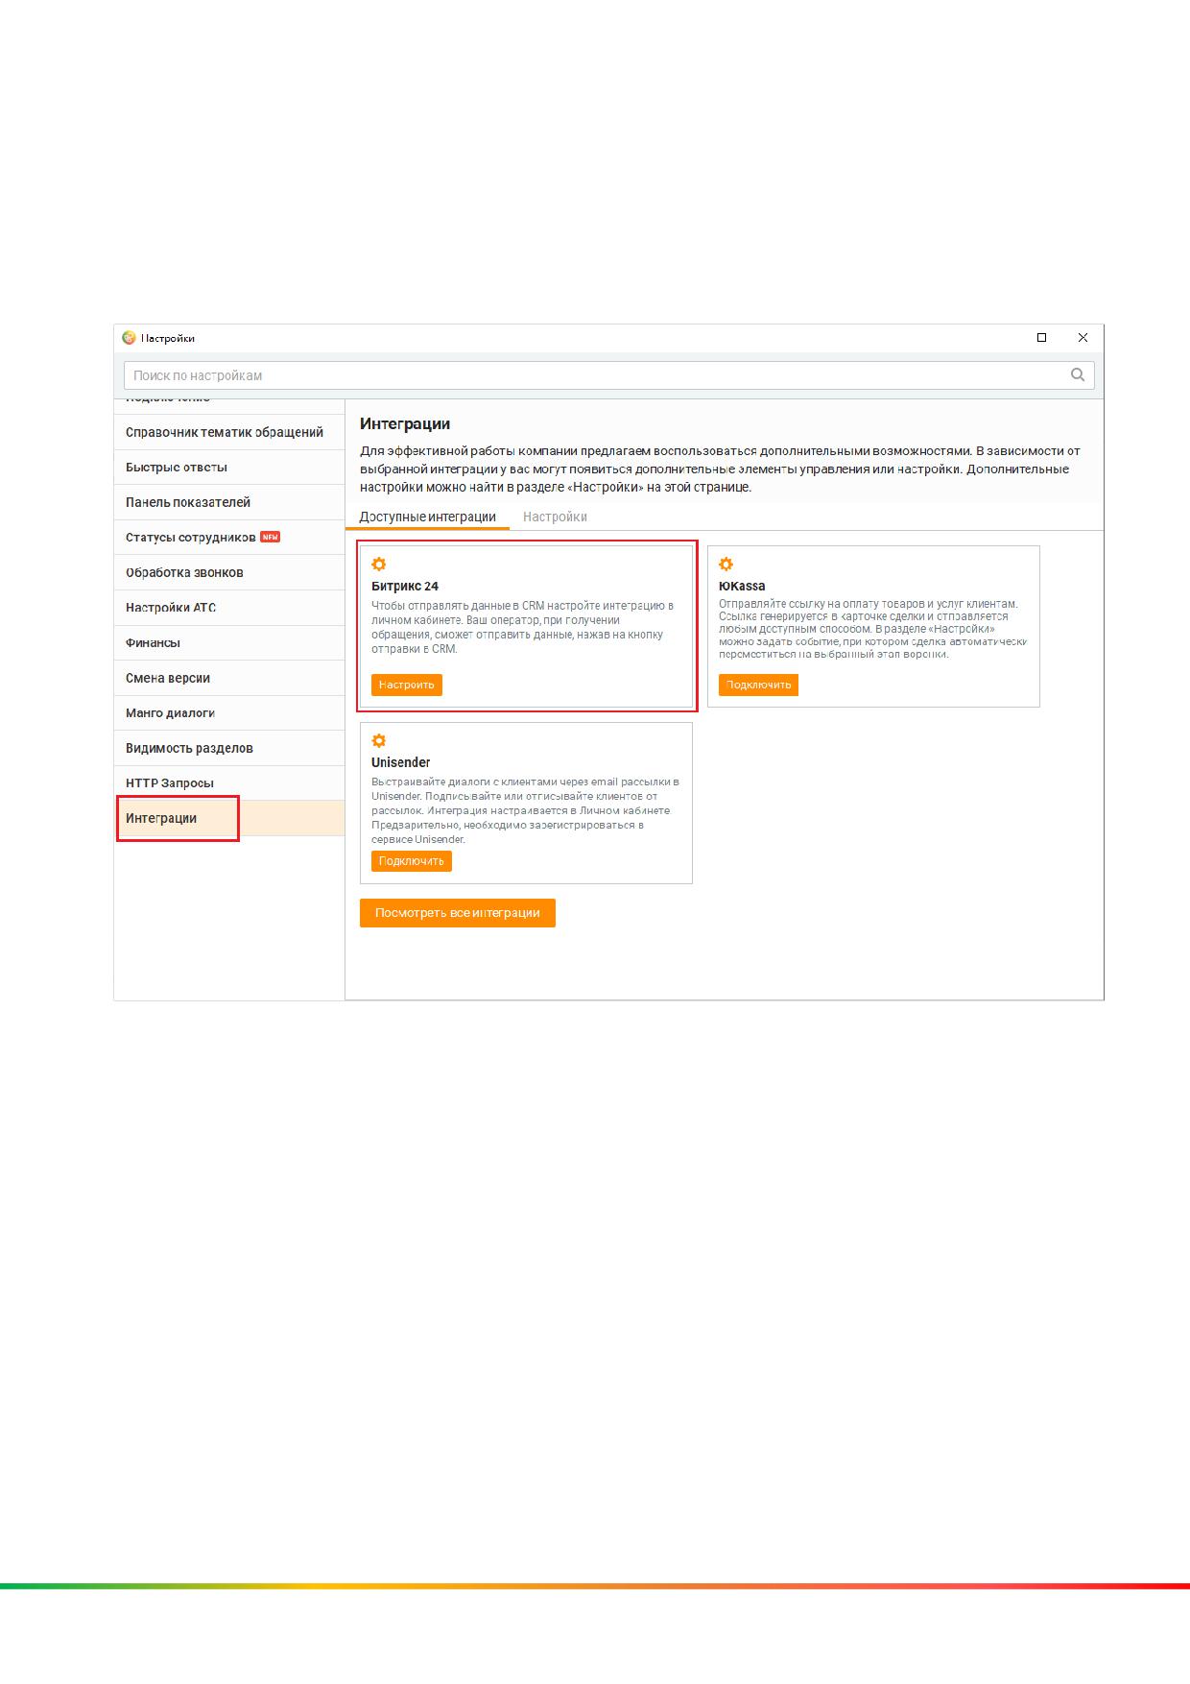Open HTTP Запросы section
Screen dimensions: 1190x1684
coord(229,783)
